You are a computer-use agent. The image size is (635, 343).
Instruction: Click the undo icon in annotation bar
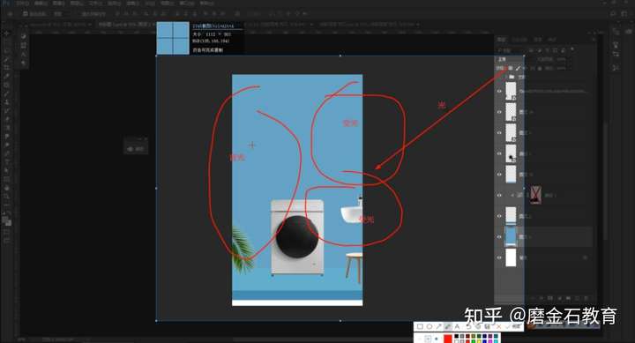pos(468,326)
